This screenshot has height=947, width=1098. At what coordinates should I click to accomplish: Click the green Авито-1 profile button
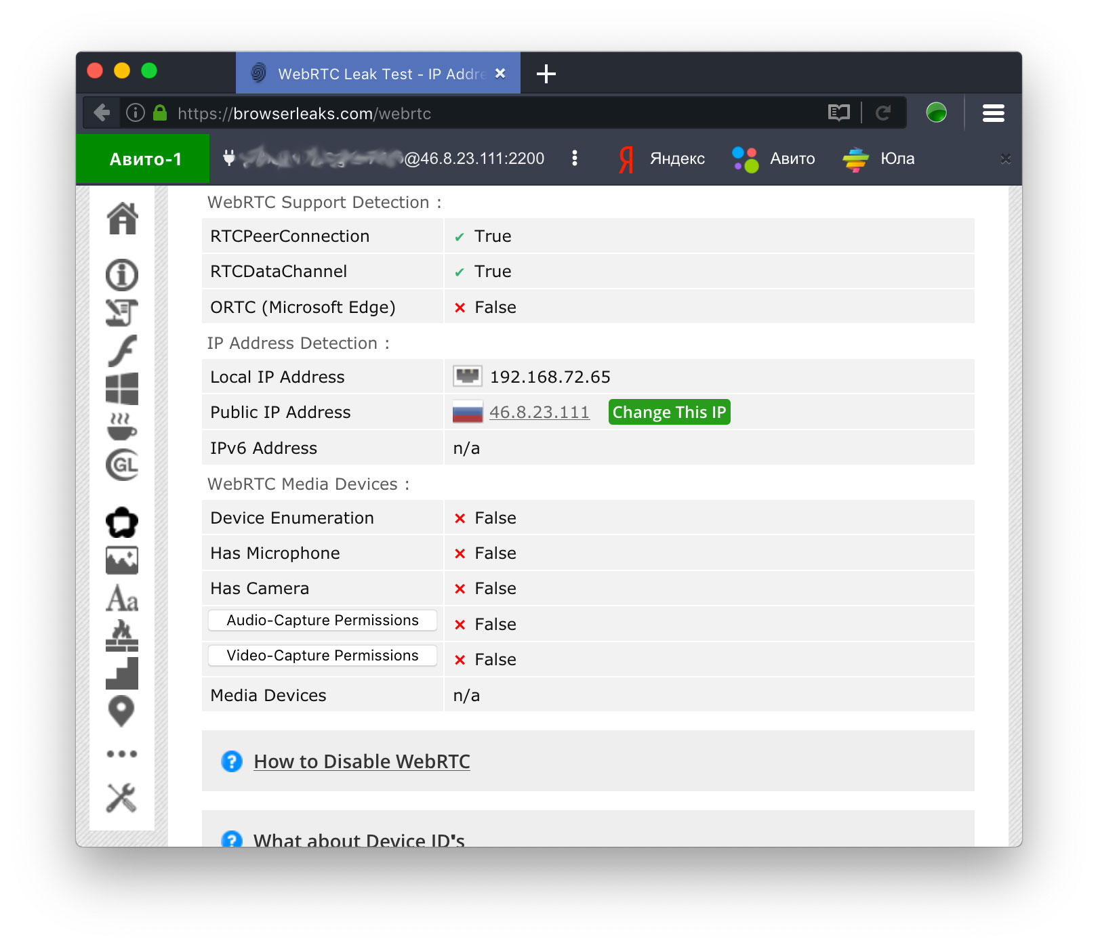click(x=143, y=159)
